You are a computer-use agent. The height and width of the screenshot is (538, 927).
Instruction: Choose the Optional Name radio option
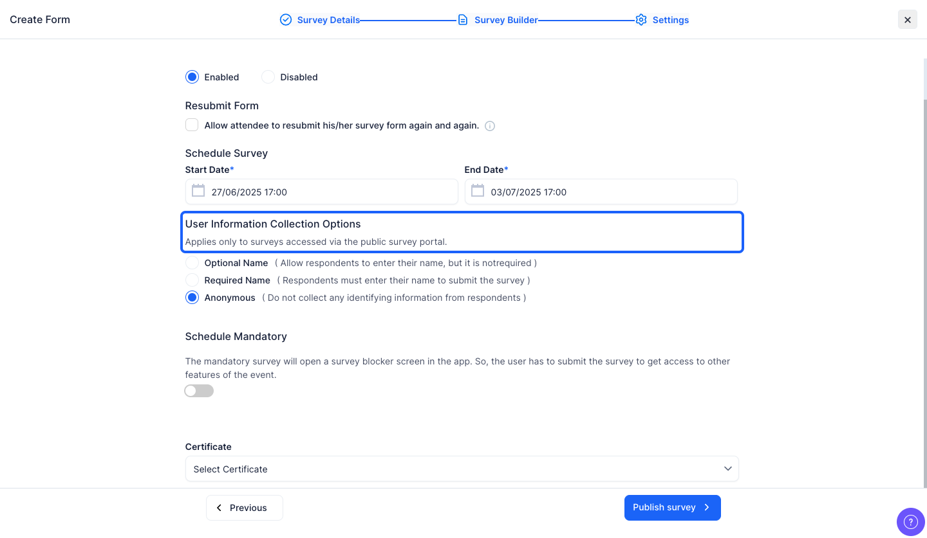tap(192, 263)
